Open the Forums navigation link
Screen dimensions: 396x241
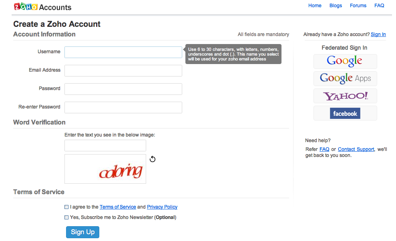coord(358,6)
